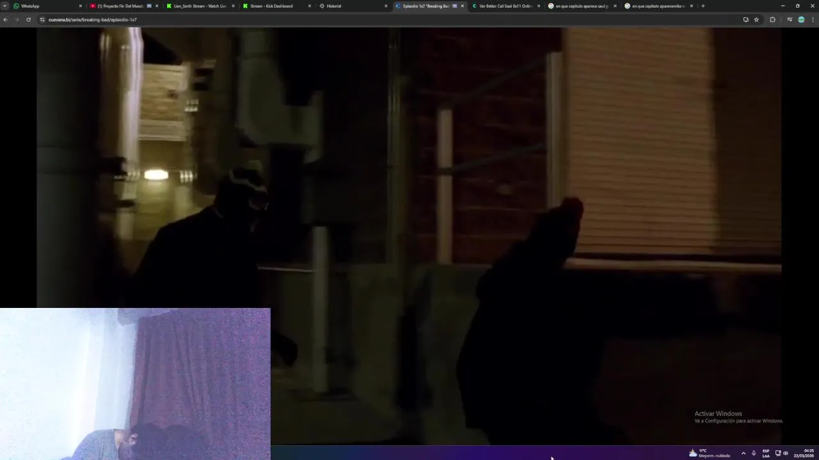Image resolution: width=819 pixels, height=460 pixels.
Task: Change the ESP LAA keyboard language
Action: pos(766,453)
